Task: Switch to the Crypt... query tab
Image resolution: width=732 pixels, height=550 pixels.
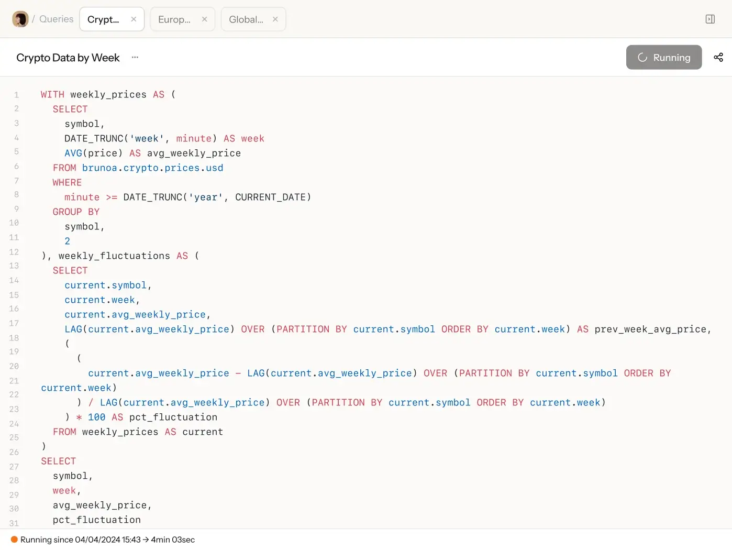Action: pos(103,19)
